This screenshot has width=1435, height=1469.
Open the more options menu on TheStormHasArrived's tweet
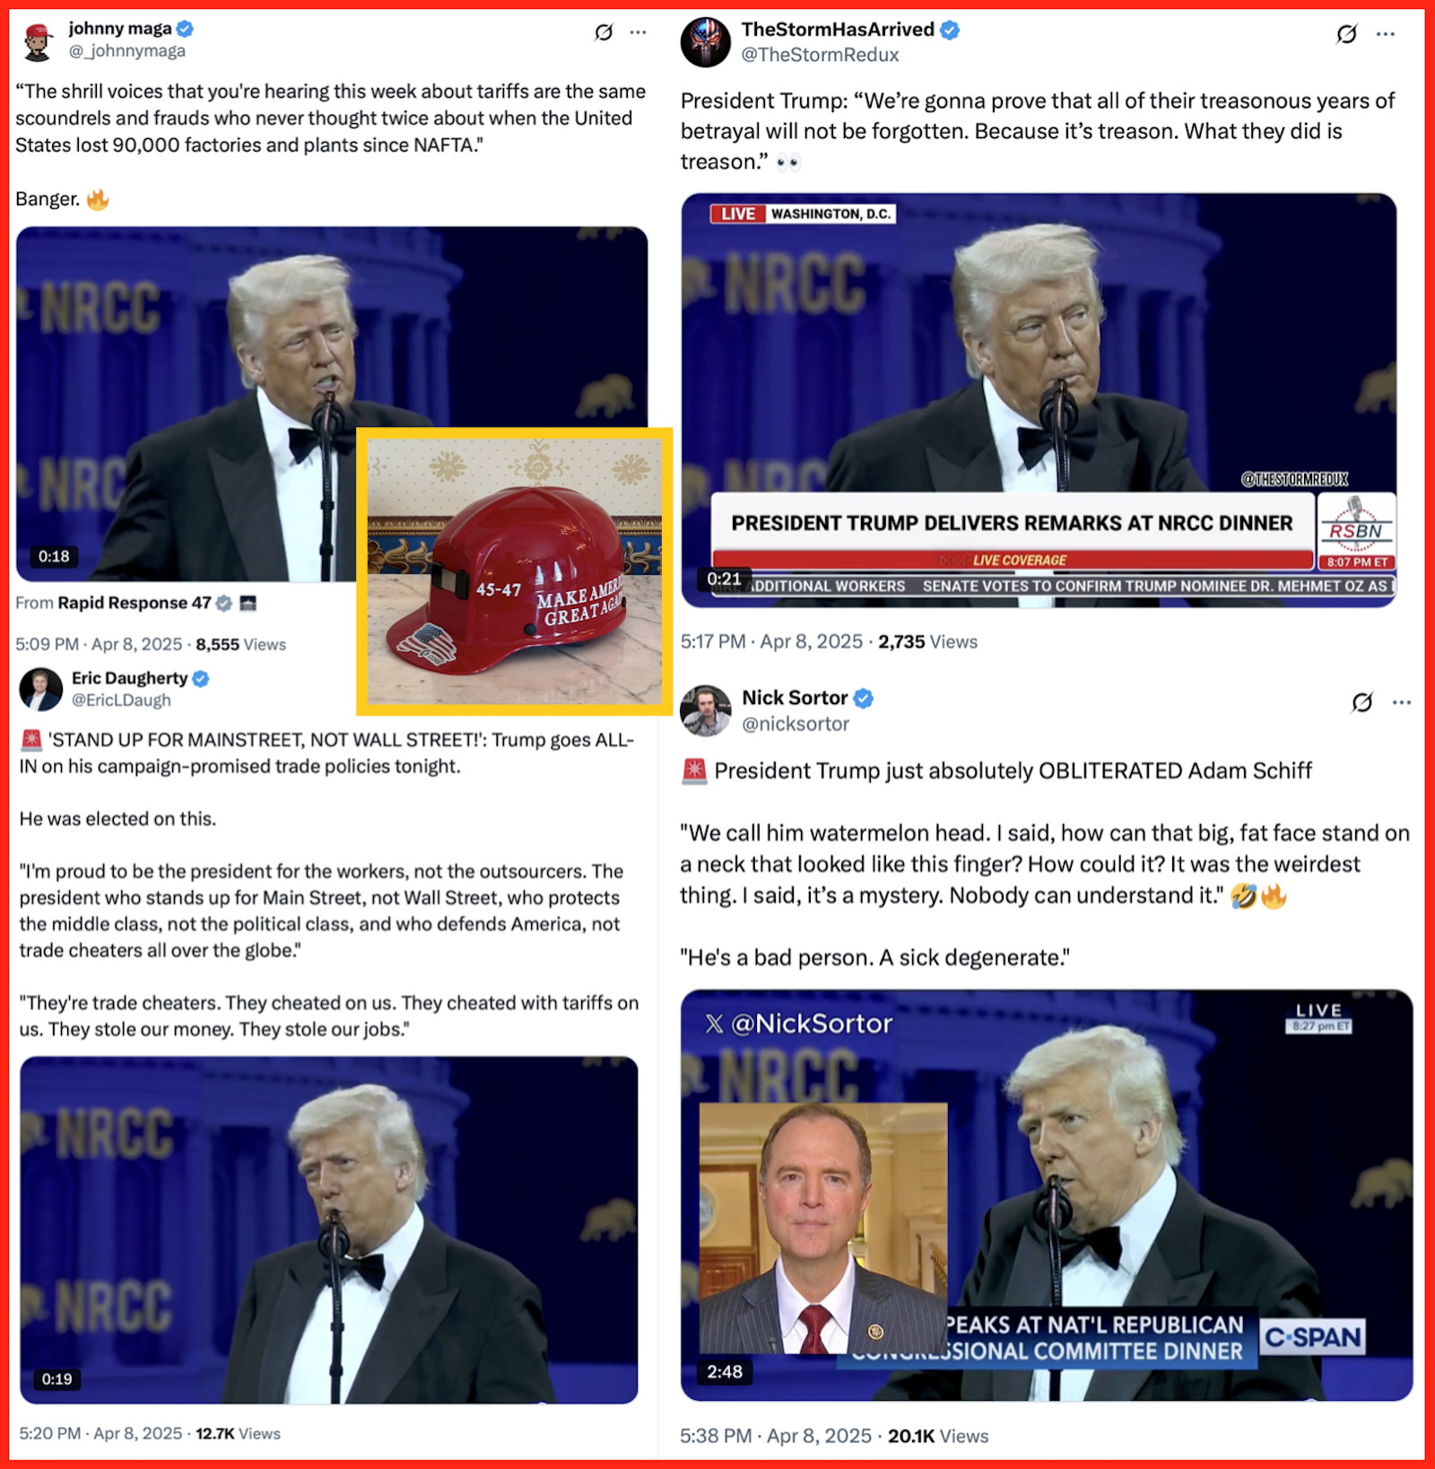(1386, 34)
